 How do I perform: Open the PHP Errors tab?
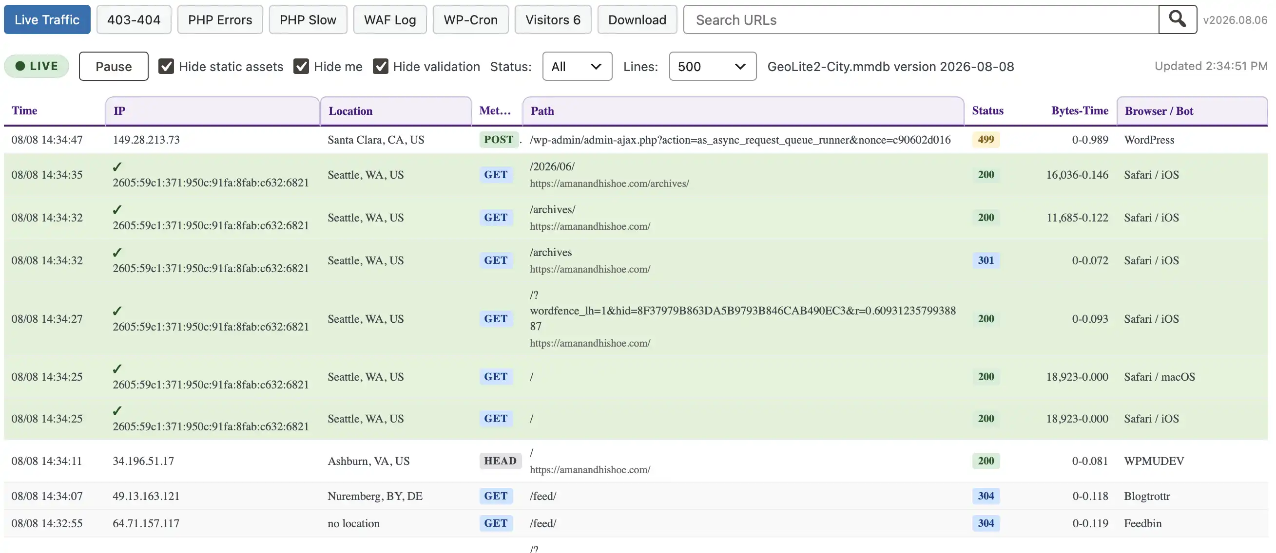tap(220, 20)
